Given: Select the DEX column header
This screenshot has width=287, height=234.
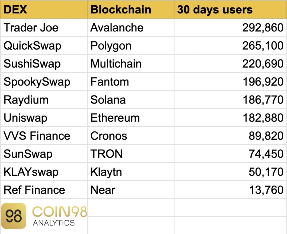Looking at the screenshot, I should click(44, 9).
